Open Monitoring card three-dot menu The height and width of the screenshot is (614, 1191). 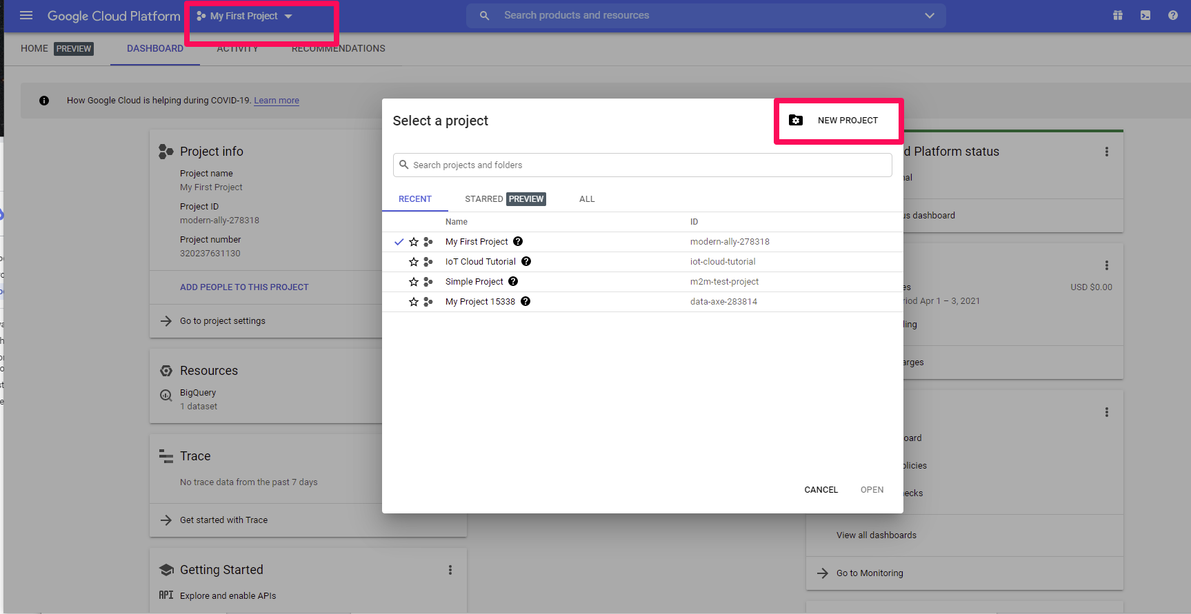(x=1107, y=412)
